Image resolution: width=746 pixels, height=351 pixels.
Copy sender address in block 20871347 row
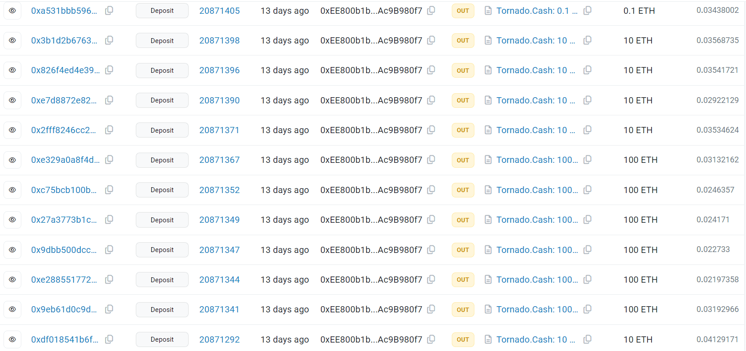click(x=431, y=249)
